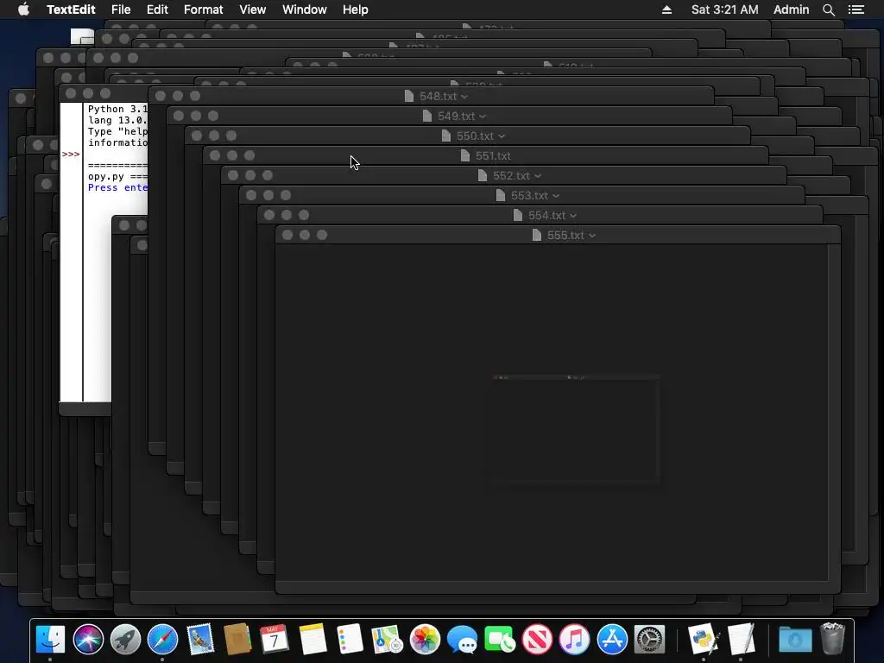Switch to Python IDLE icon in Dock
Image resolution: width=884 pixels, height=663 pixels.
tap(703, 640)
